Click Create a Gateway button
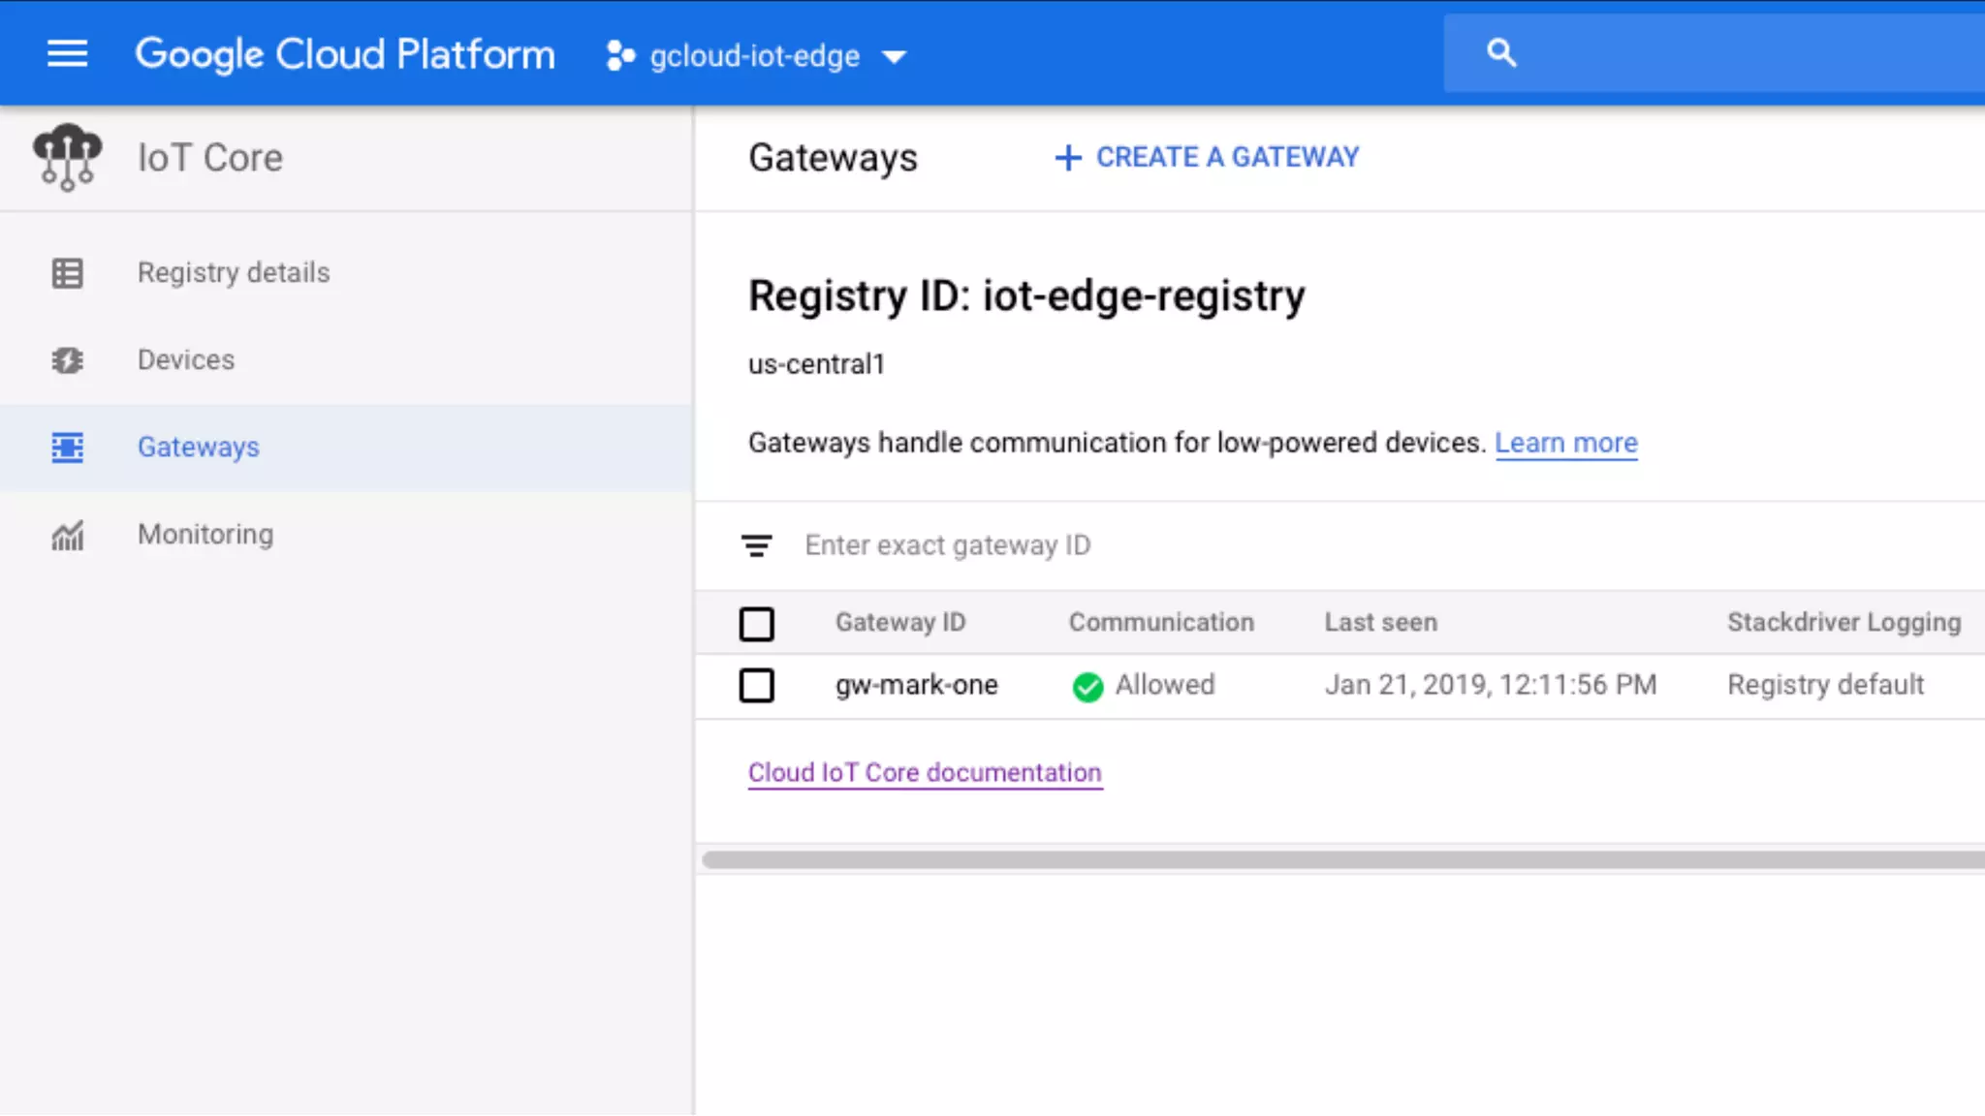Viewport: 1985px width, 1116px height. click(x=1207, y=157)
